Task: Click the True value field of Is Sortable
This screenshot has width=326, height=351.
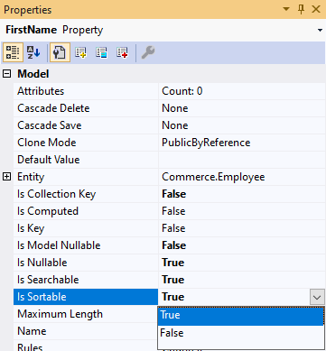Action: 234,297
